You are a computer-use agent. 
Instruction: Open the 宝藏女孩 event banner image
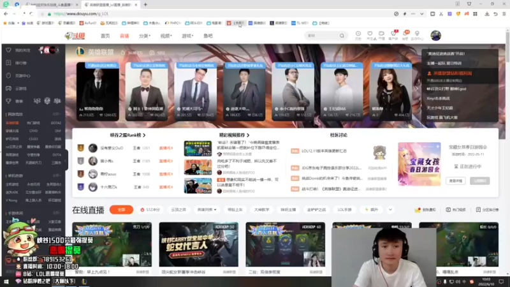point(419,164)
